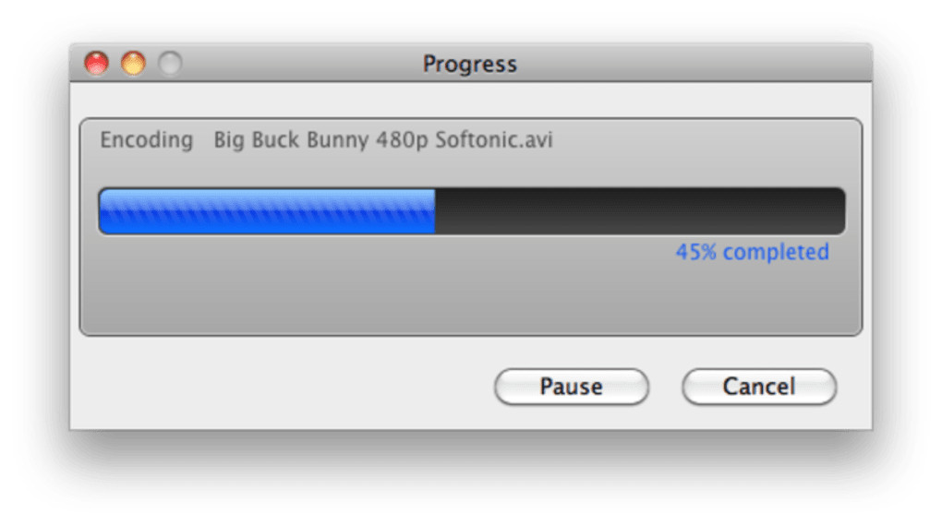
Task: Click the blue filled part of progress bar
Action: 266,211
